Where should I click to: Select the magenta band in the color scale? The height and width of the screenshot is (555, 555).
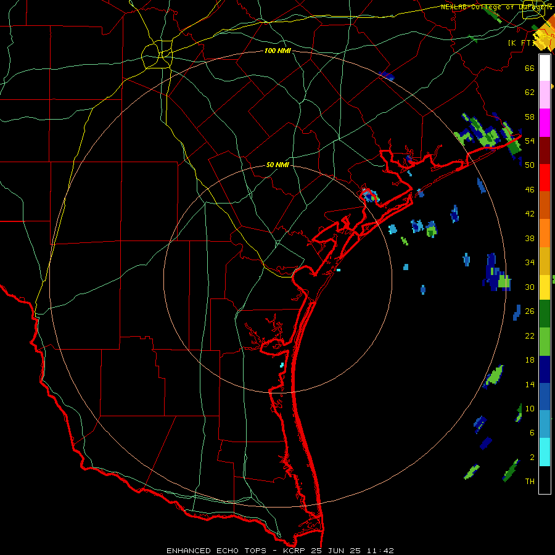(x=545, y=123)
